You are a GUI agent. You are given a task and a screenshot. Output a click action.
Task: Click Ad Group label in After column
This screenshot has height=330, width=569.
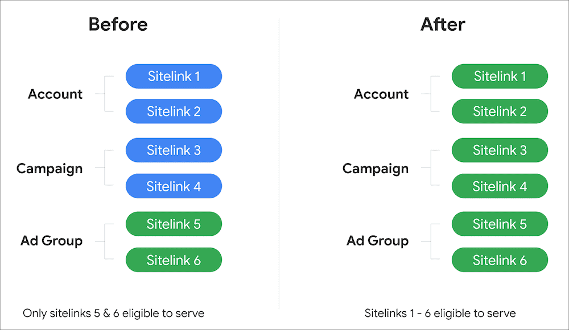pos(378,241)
